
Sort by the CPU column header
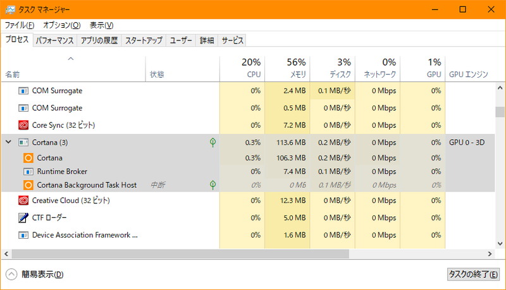pos(242,69)
